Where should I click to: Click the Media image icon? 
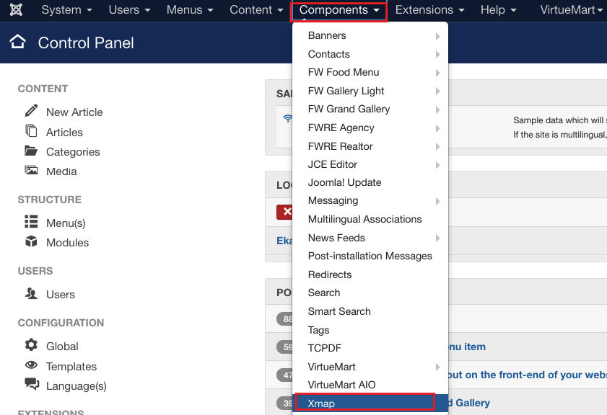click(31, 171)
